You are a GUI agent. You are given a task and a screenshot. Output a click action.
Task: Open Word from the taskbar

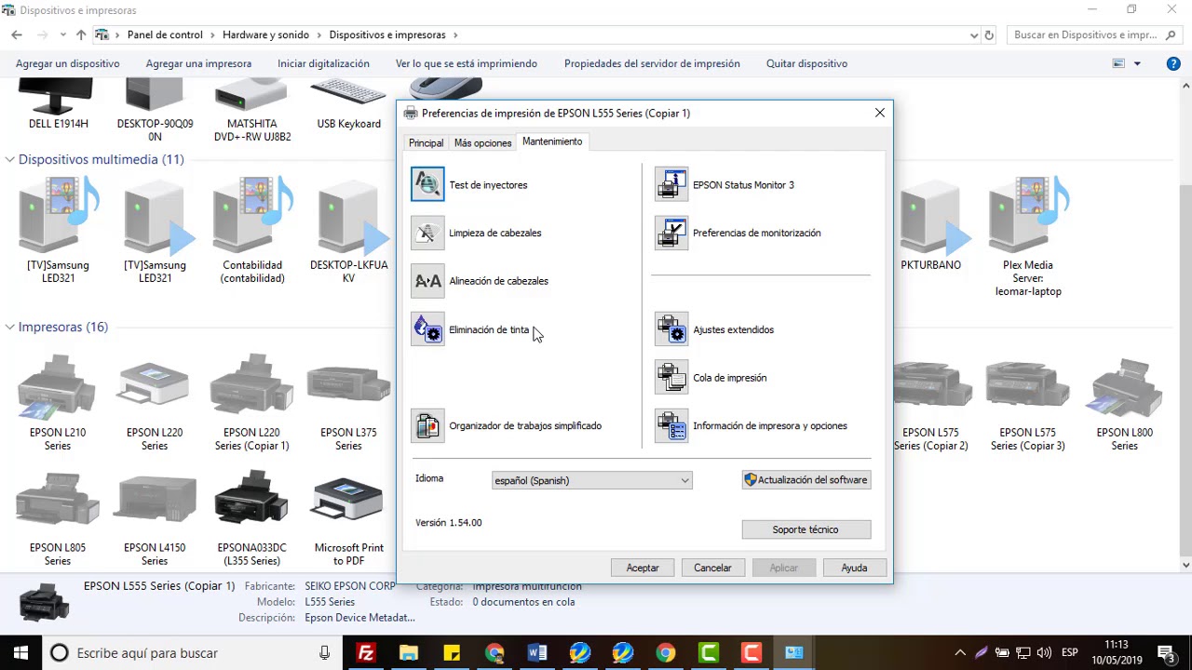pos(537,652)
